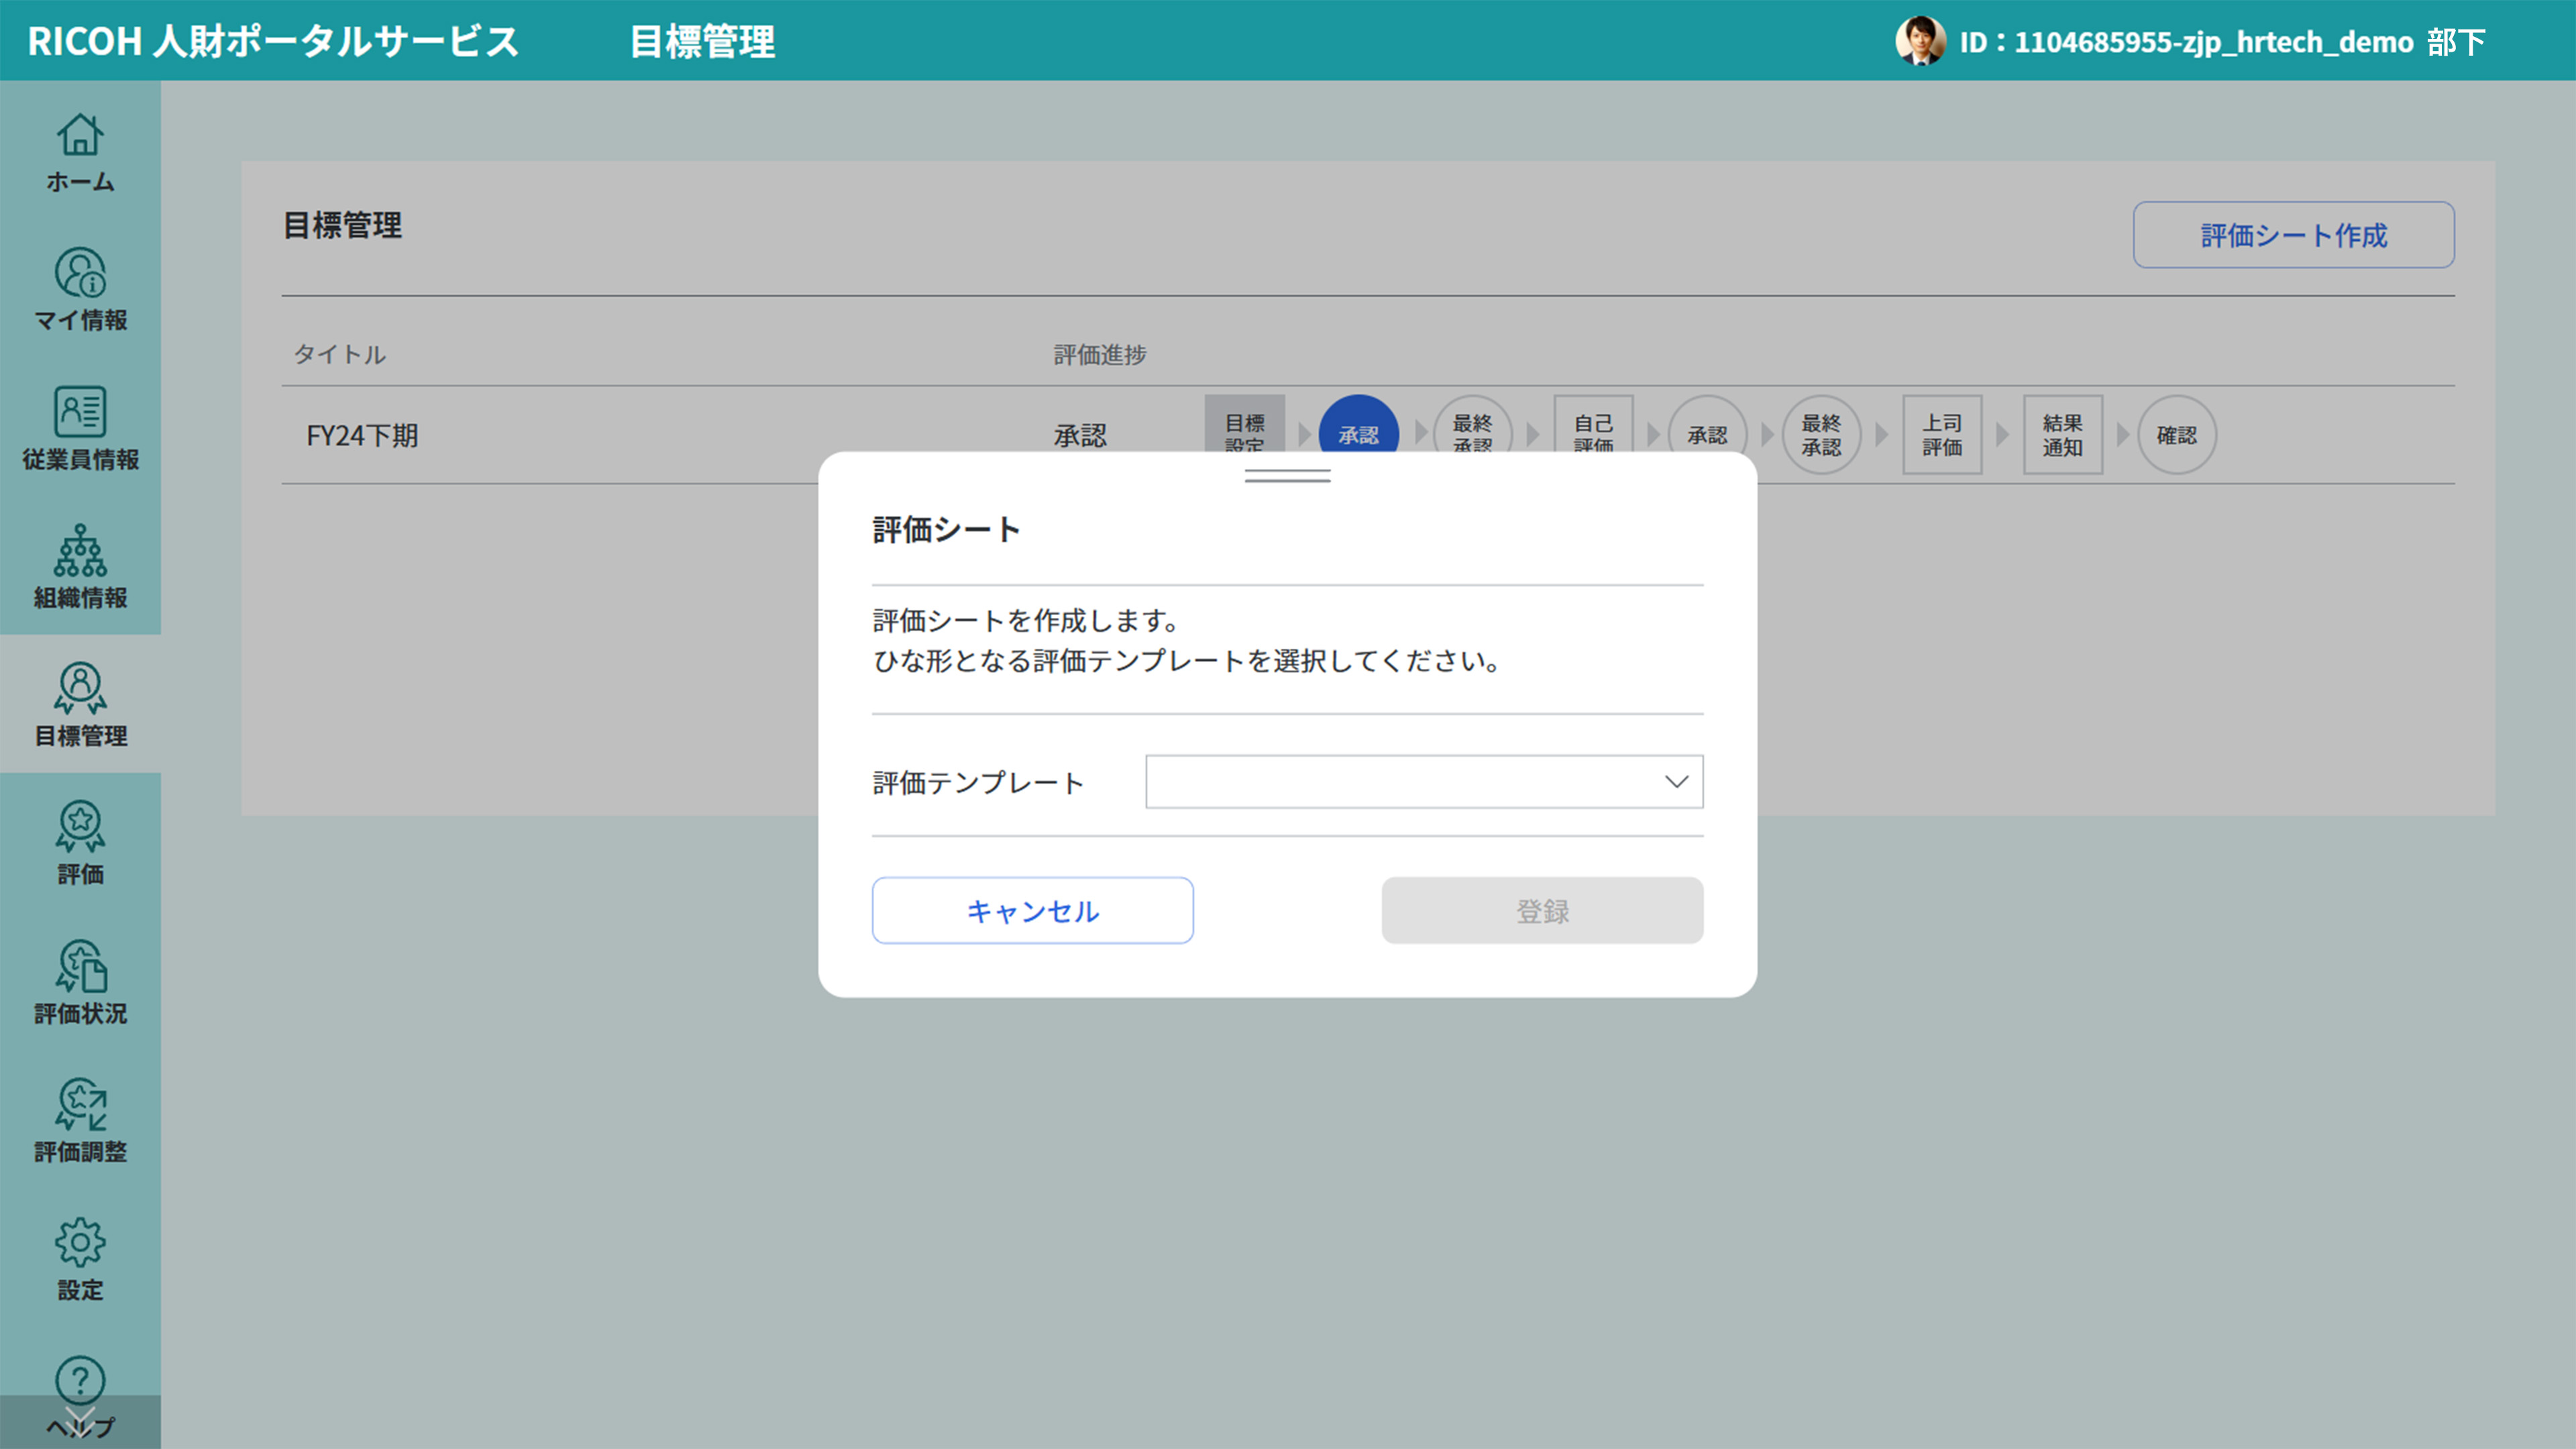The width and height of the screenshot is (2576, 1449).
Task: Open the 従業員情報 sidebar icon
Action: click(80, 429)
